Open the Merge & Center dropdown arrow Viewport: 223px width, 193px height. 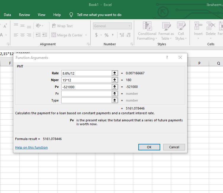[x=86, y=35]
